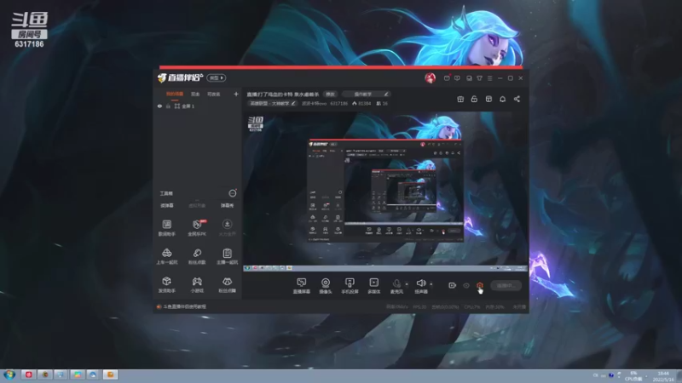Select the 弹幕秀 toolbox tab
Viewport: 682px width, 383px height.
(x=227, y=205)
